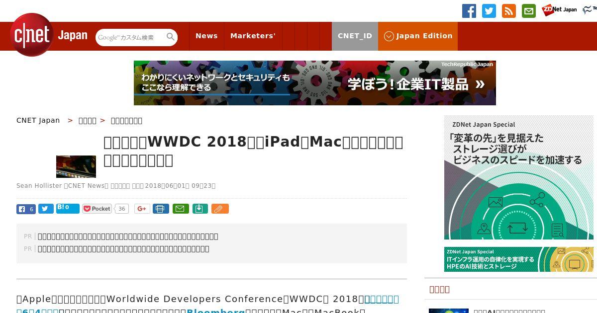The height and width of the screenshot is (313, 597).
Task: Click inside the Google custom search field
Action: [130, 37]
